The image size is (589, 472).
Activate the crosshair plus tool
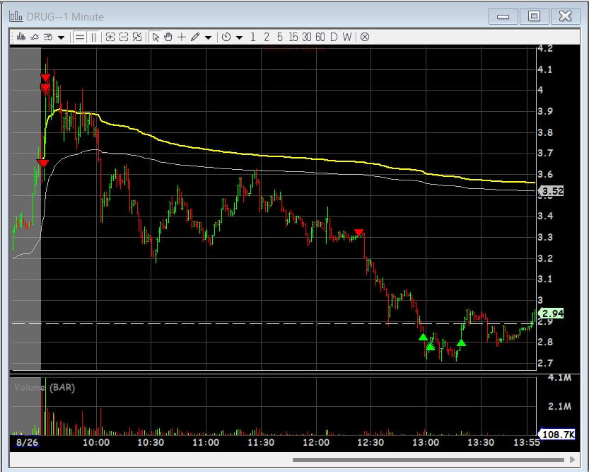click(x=182, y=37)
